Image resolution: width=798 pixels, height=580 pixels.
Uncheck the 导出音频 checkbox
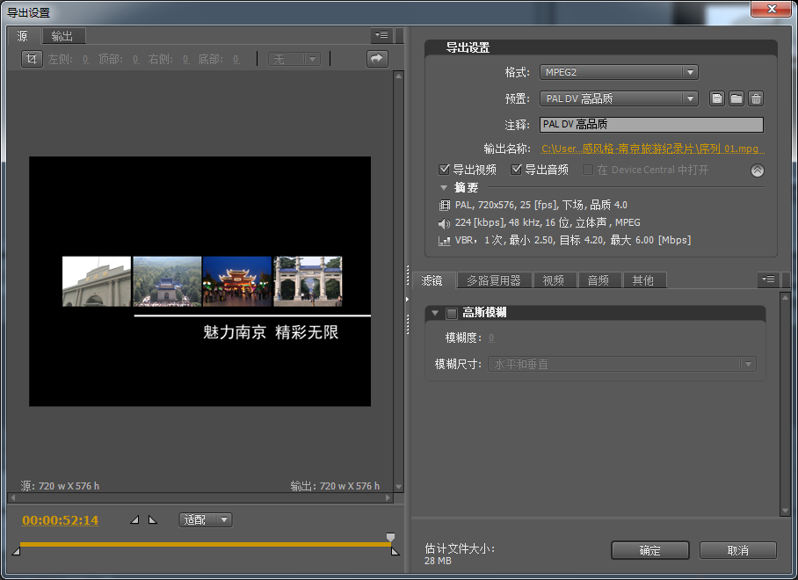pyautogui.click(x=517, y=170)
